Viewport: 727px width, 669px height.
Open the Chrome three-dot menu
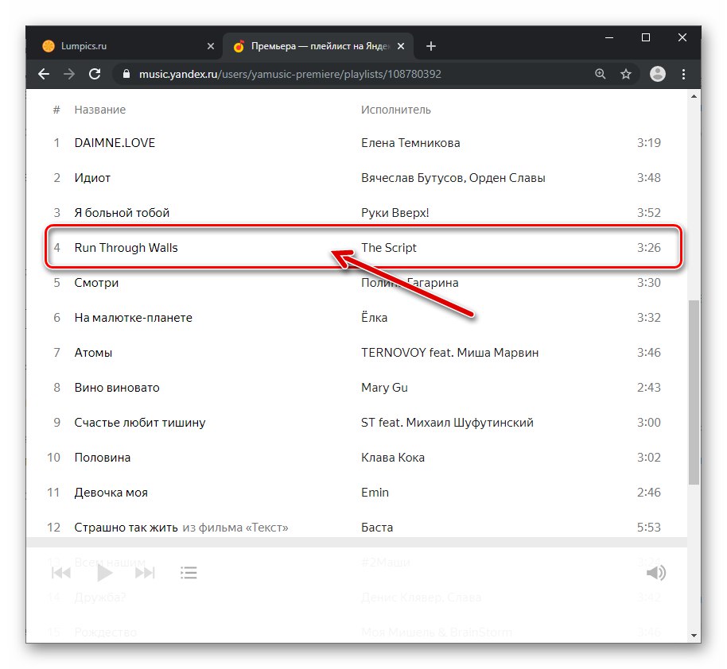click(x=684, y=74)
